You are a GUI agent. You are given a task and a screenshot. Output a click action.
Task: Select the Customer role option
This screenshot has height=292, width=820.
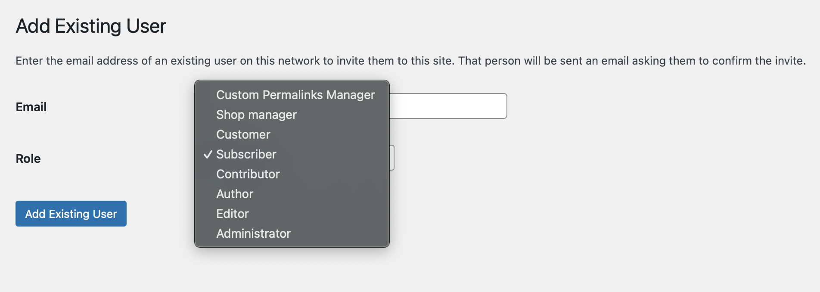click(x=243, y=134)
